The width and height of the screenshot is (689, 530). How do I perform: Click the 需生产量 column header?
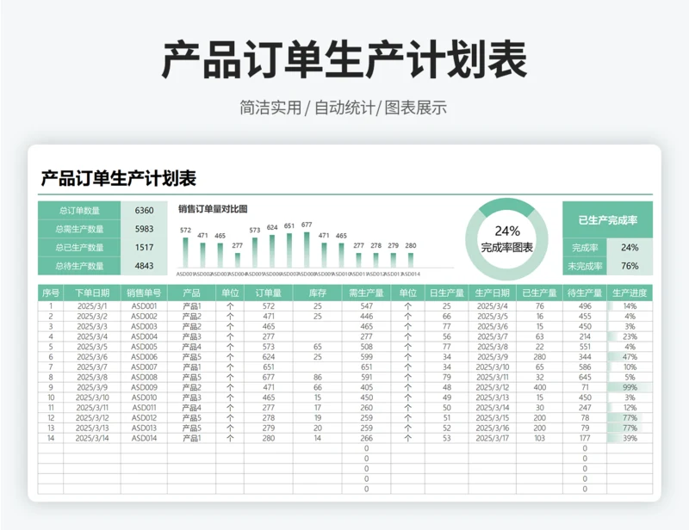(367, 293)
